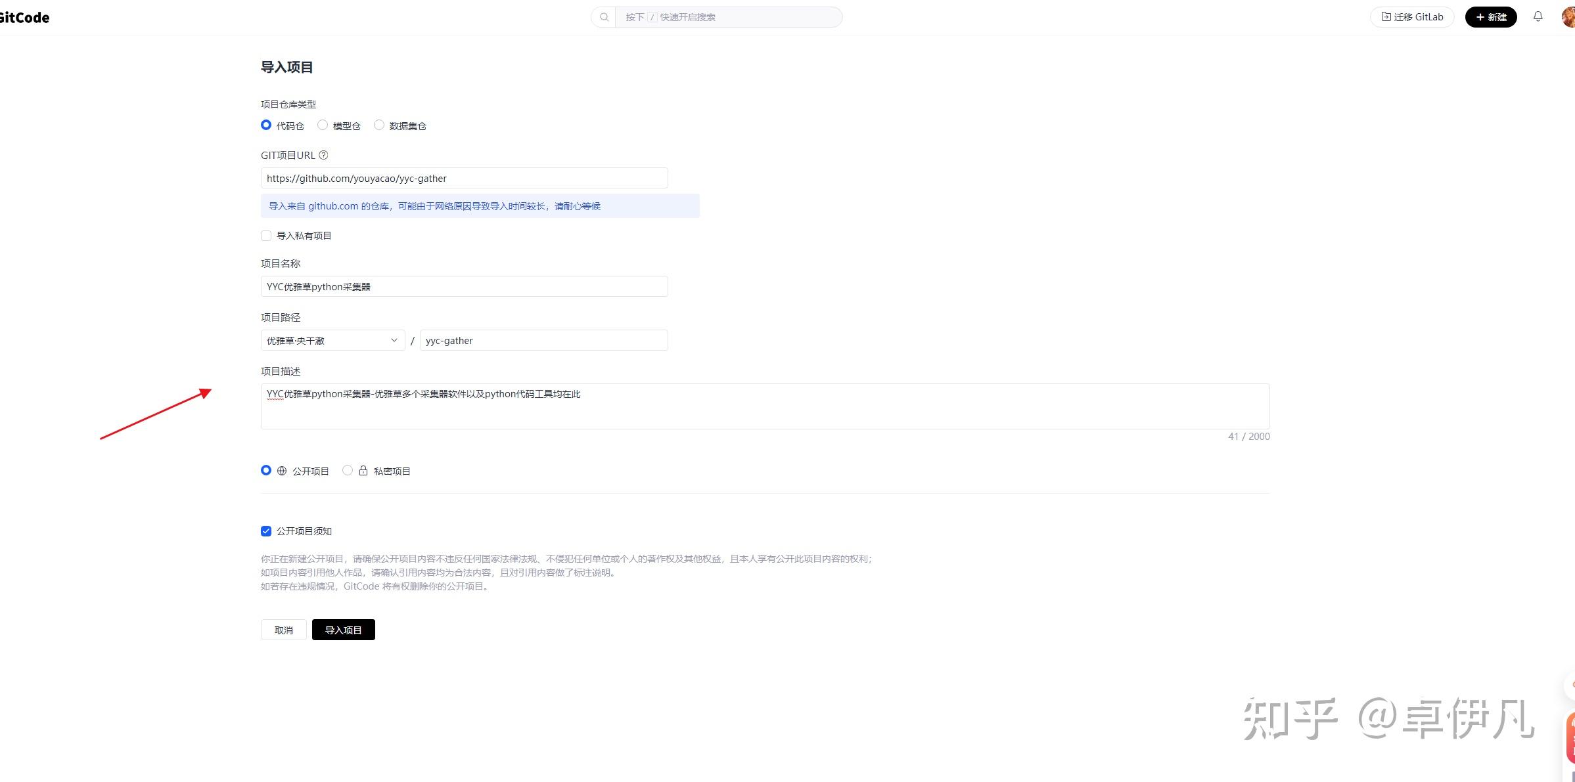The width and height of the screenshot is (1575, 782).
Task: Click the globe icon next to 公开项目
Action: [x=282, y=471]
